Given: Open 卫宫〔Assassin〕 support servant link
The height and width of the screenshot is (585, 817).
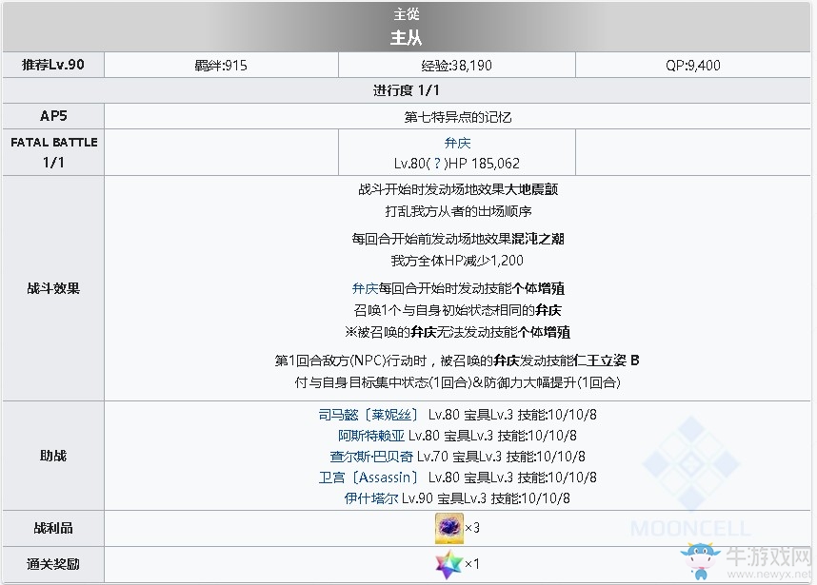Looking at the screenshot, I should point(369,478).
